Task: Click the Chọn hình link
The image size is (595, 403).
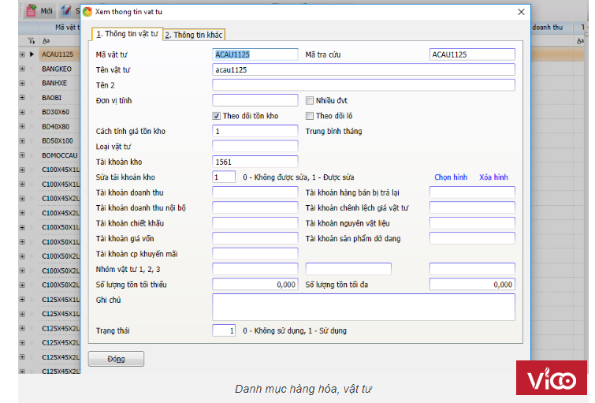Action: pos(450,177)
